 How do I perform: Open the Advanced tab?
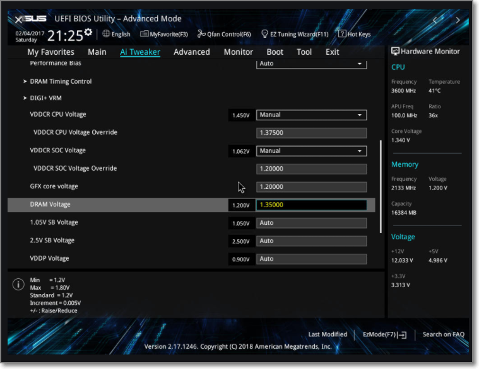[192, 52]
